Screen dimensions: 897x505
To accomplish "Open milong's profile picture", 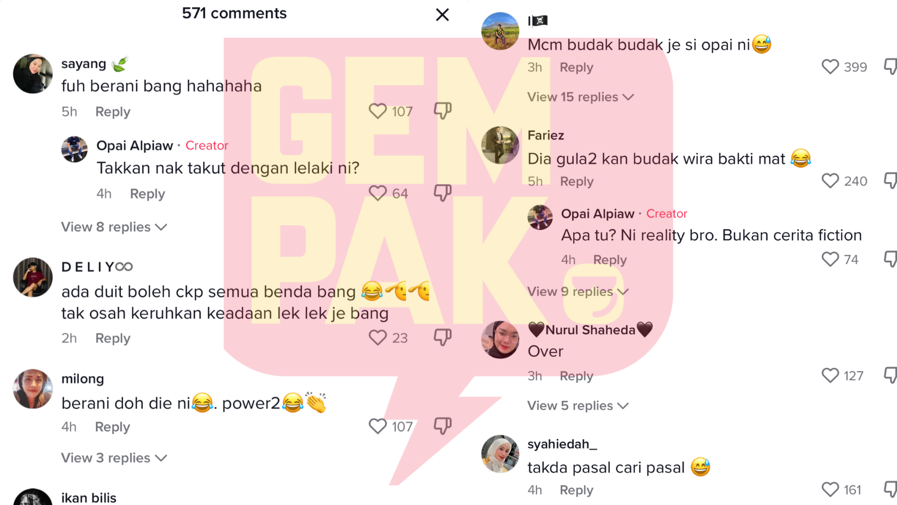I will point(33,389).
